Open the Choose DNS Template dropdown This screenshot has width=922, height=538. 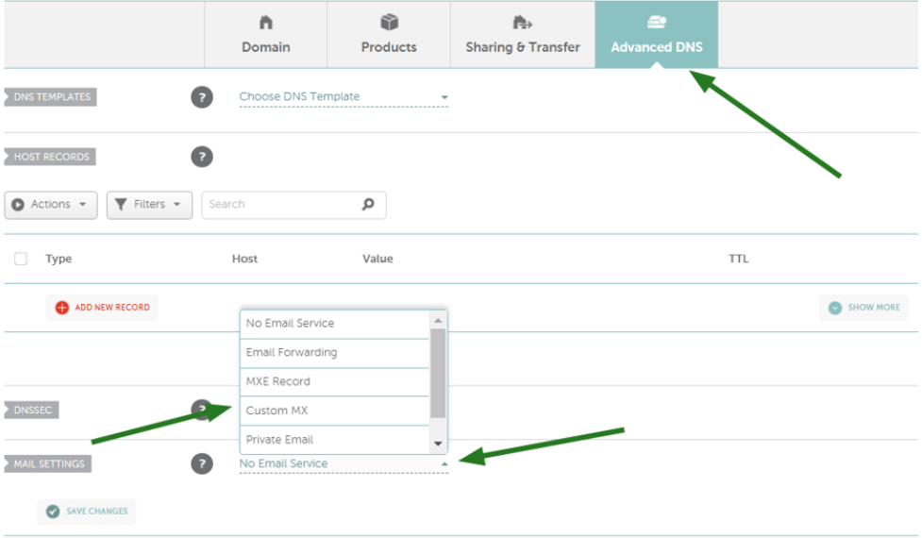344,97
